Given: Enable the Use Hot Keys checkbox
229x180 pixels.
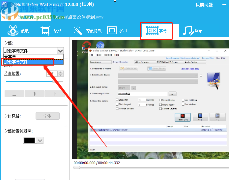Looking at the screenshot, I should (x=183, y=100).
